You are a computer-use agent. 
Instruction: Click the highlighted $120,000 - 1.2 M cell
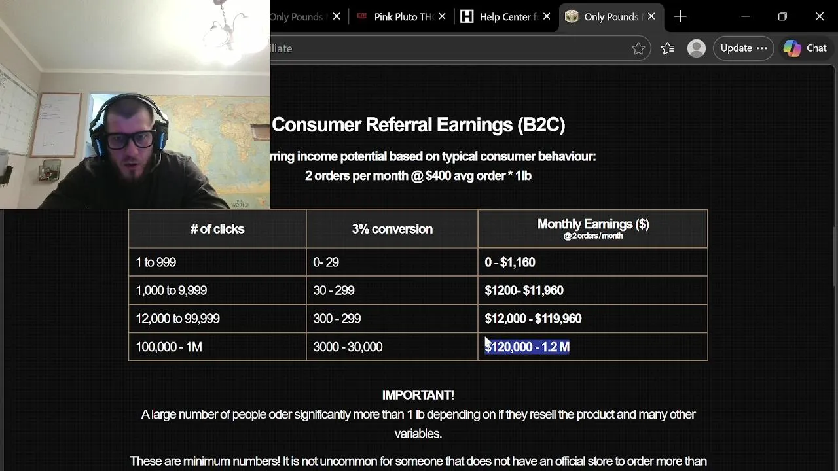(527, 347)
